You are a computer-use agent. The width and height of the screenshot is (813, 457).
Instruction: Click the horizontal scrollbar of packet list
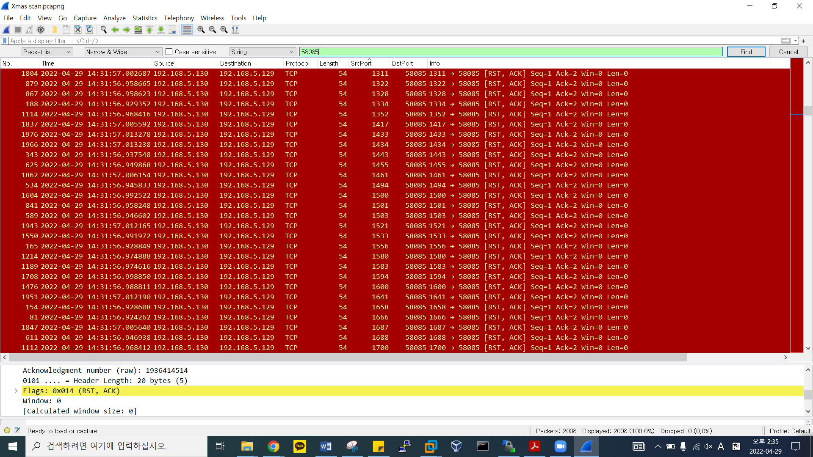point(347,358)
